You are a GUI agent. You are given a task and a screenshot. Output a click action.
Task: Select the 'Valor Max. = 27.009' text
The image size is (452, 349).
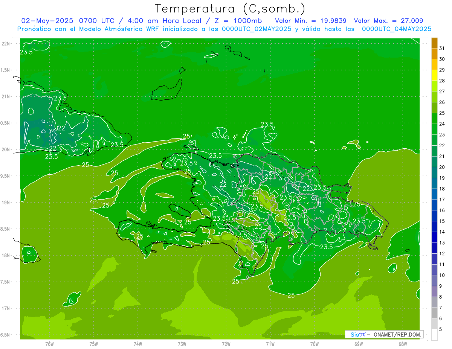(388, 21)
